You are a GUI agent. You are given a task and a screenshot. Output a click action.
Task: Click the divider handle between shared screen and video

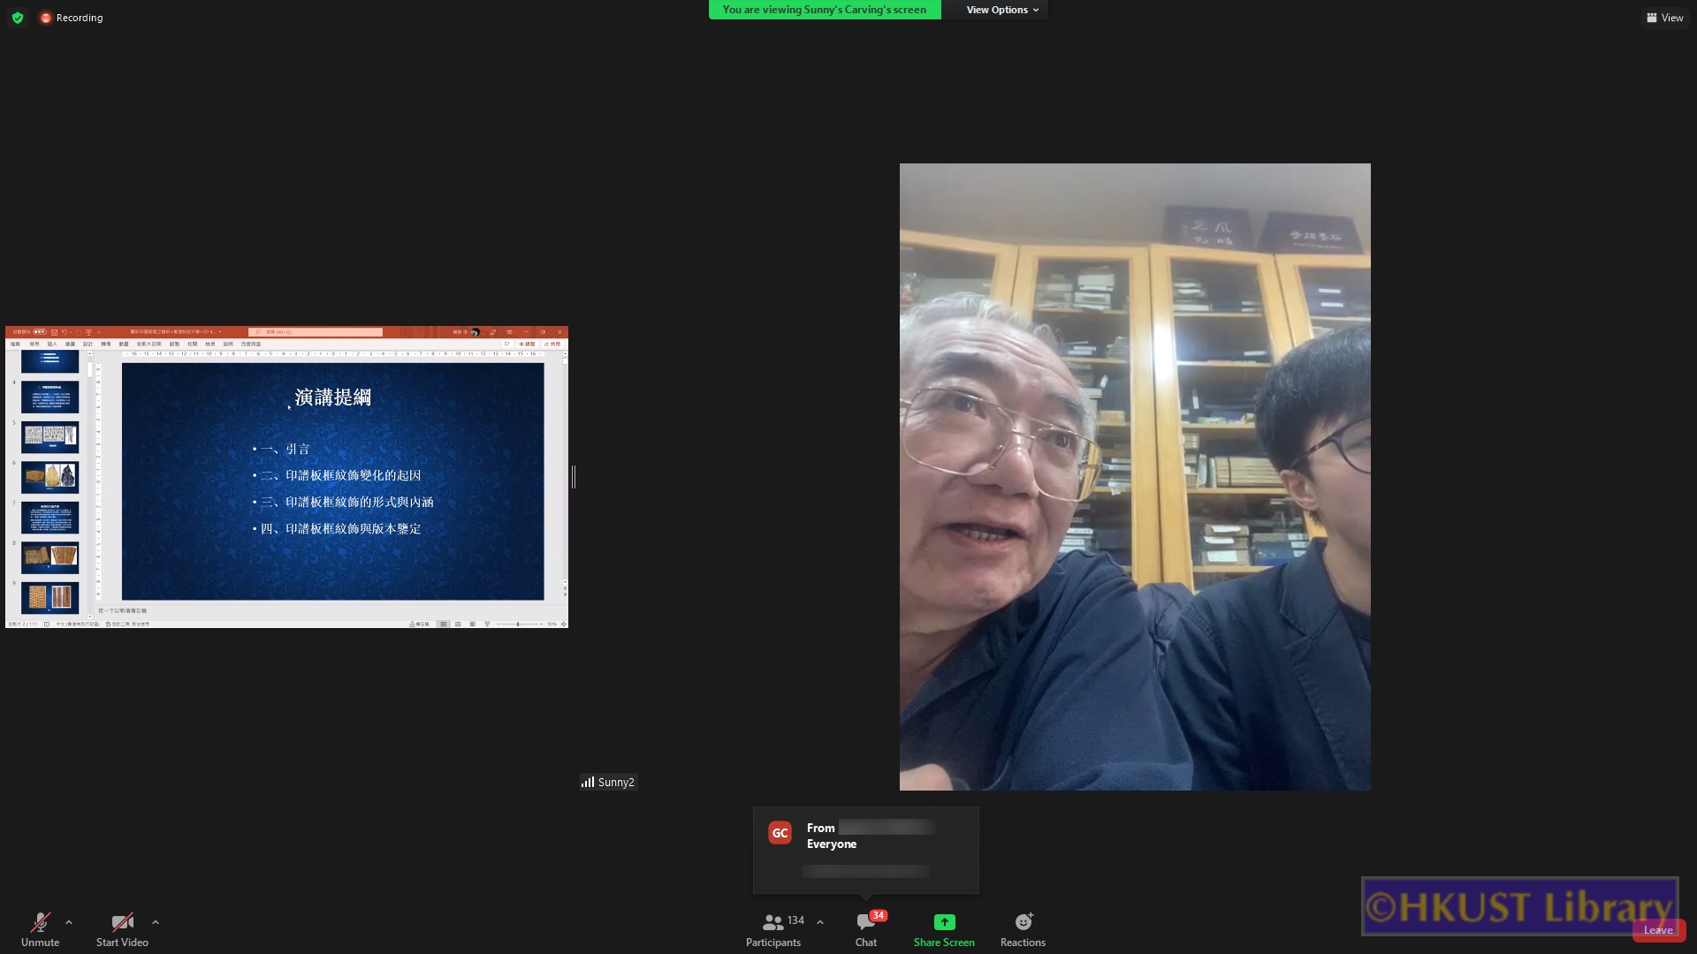pos(574,477)
